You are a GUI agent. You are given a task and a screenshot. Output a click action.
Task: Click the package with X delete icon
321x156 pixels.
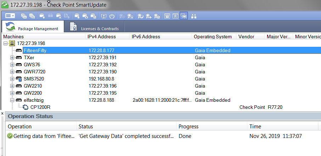pos(59,16)
